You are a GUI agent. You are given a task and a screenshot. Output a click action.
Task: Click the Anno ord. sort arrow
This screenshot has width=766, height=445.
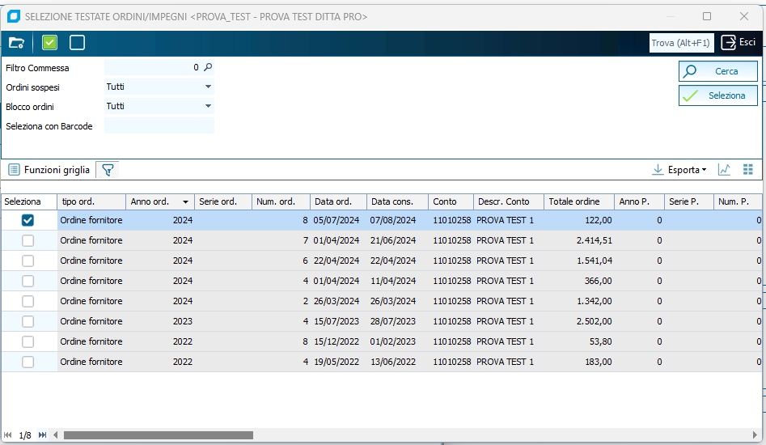coord(186,201)
